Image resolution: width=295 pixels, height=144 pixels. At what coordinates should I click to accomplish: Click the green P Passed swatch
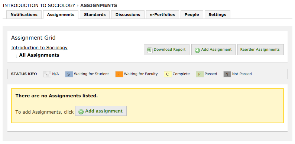click(x=200, y=74)
